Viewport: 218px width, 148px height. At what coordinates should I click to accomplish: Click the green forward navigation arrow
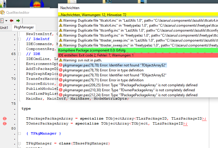click(x=18, y=20)
